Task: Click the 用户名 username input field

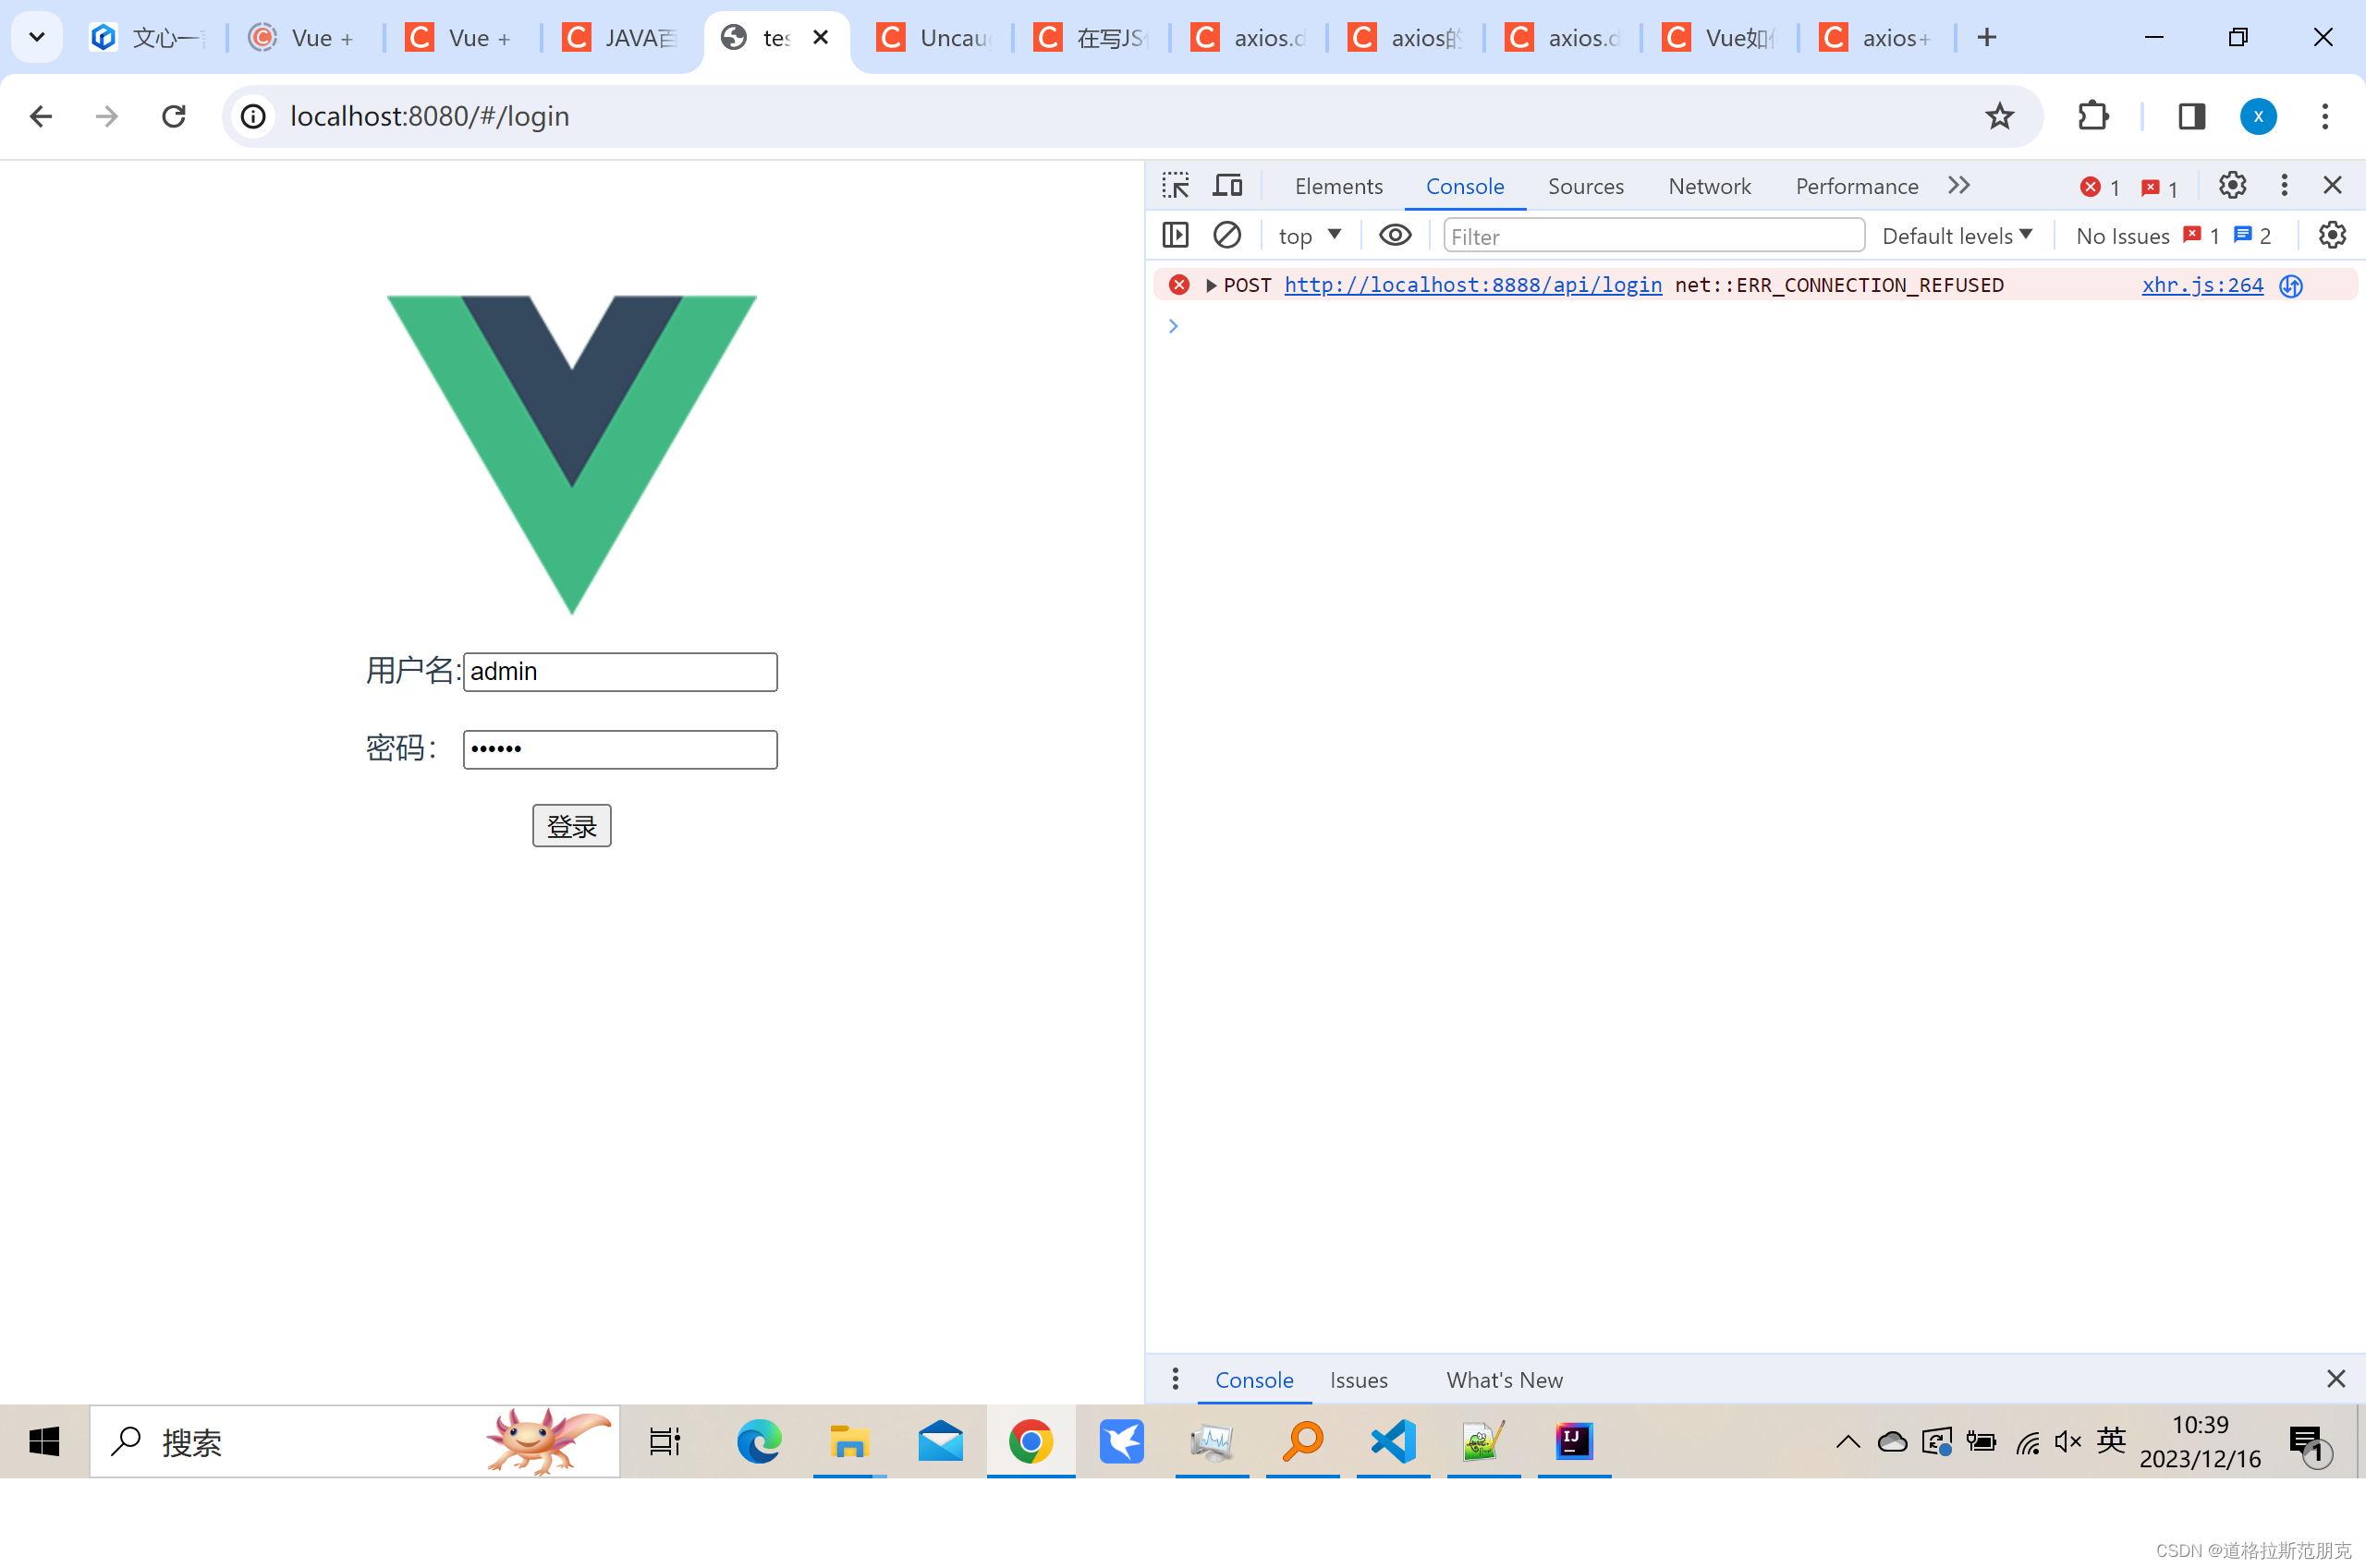Action: tap(620, 672)
